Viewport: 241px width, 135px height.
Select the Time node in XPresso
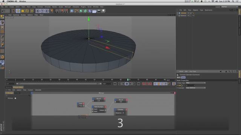pos(81,105)
